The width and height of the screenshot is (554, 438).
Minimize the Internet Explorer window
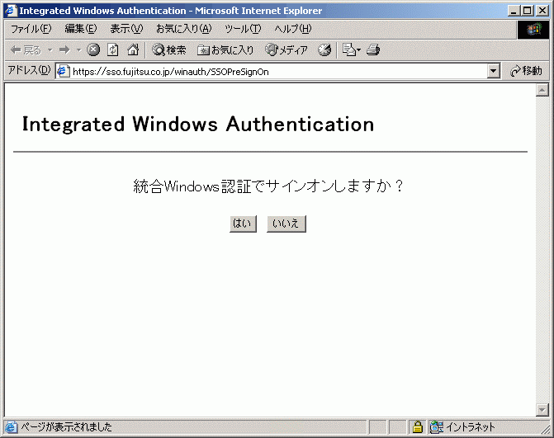pyautogui.click(x=514, y=11)
